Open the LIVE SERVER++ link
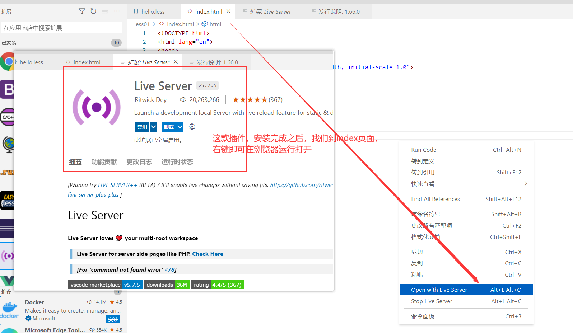 pos(117,185)
